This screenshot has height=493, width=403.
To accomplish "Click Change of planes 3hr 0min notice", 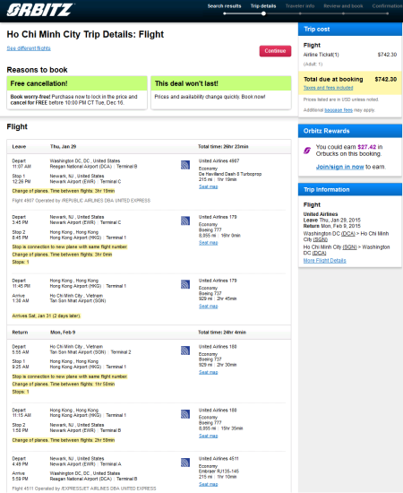I will 62,255.
